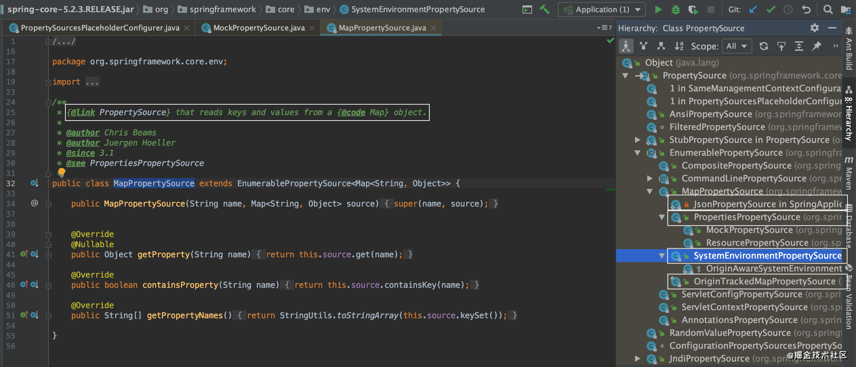Click the PropertySource link in Javadoc

click(134, 112)
